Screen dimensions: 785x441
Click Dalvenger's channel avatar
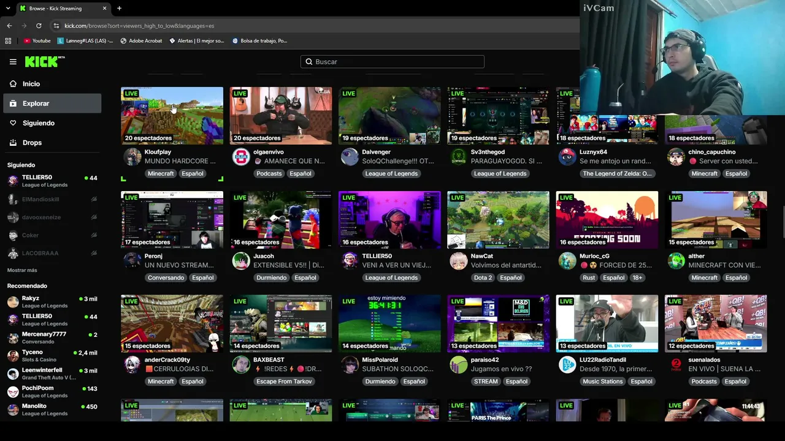click(350, 157)
